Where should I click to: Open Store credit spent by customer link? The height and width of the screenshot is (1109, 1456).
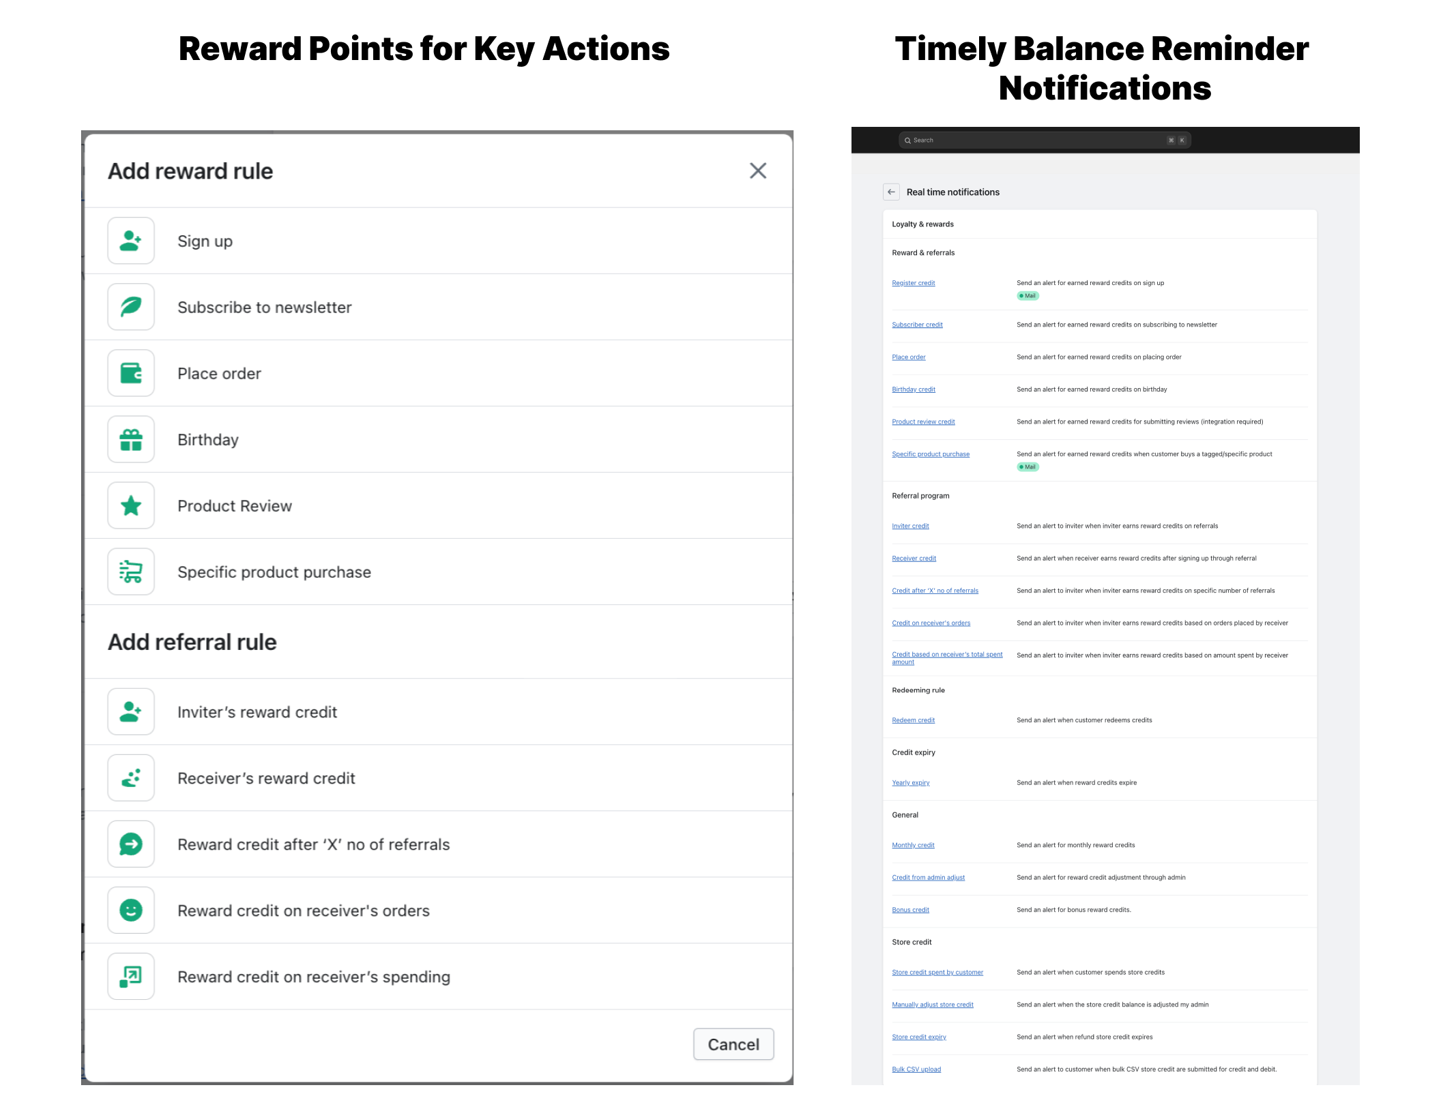(937, 973)
